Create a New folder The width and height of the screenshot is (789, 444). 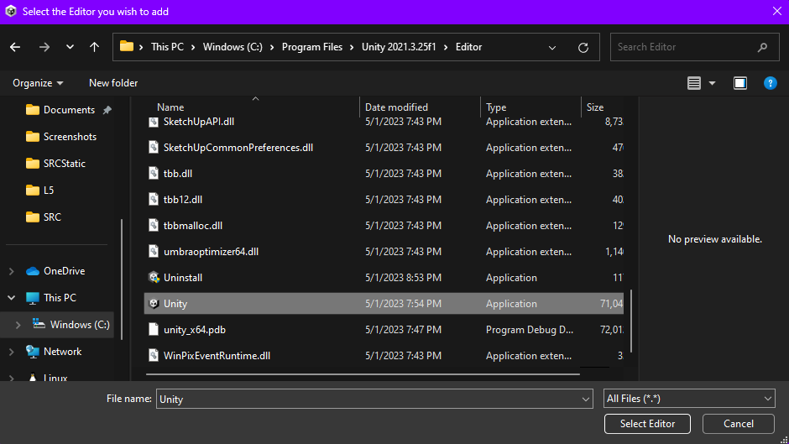[113, 83]
